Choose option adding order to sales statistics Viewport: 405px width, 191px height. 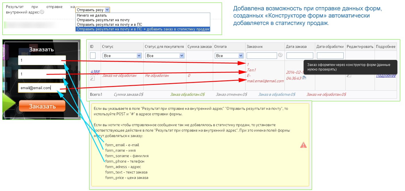pyautogui.click(x=143, y=29)
